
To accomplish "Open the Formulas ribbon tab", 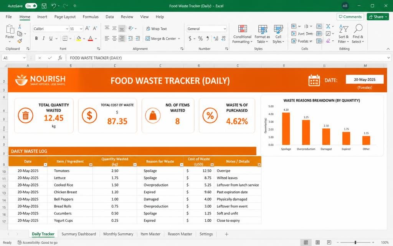I will tap(91, 17).
